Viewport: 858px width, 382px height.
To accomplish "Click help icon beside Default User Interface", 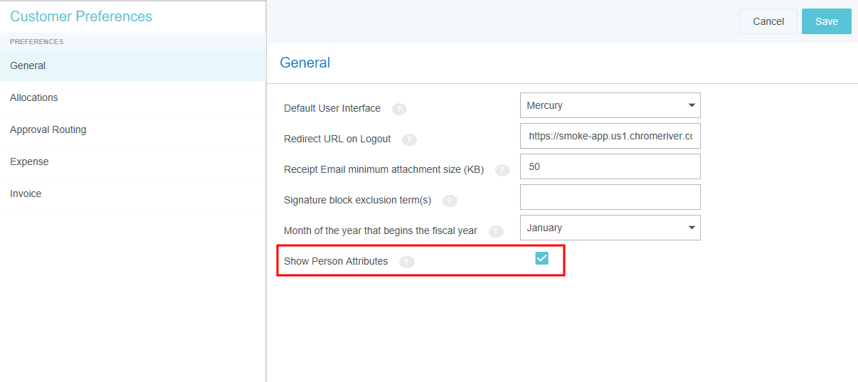I will (x=399, y=109).
